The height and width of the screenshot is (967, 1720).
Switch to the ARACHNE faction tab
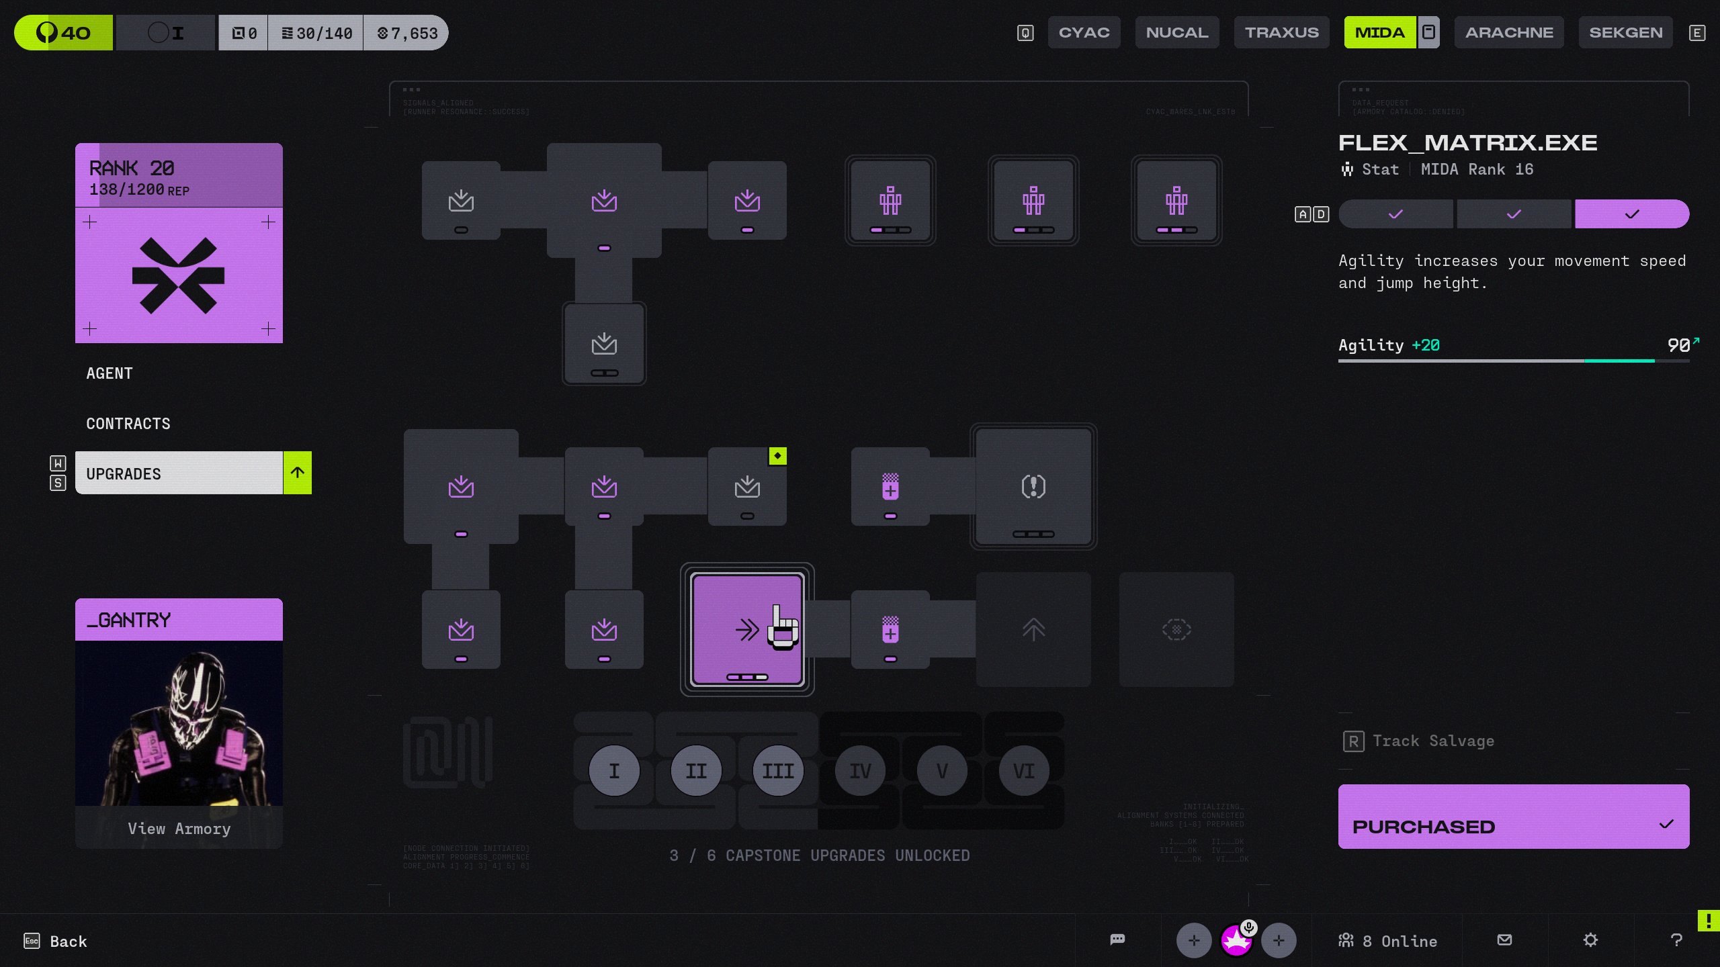click(x=1508, y=32)
